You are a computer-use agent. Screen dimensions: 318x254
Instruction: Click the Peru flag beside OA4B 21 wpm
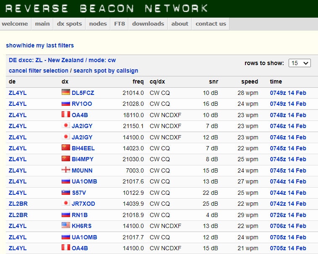66,248
